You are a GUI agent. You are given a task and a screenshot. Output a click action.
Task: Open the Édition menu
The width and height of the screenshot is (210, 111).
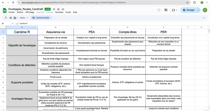(20, 12)
